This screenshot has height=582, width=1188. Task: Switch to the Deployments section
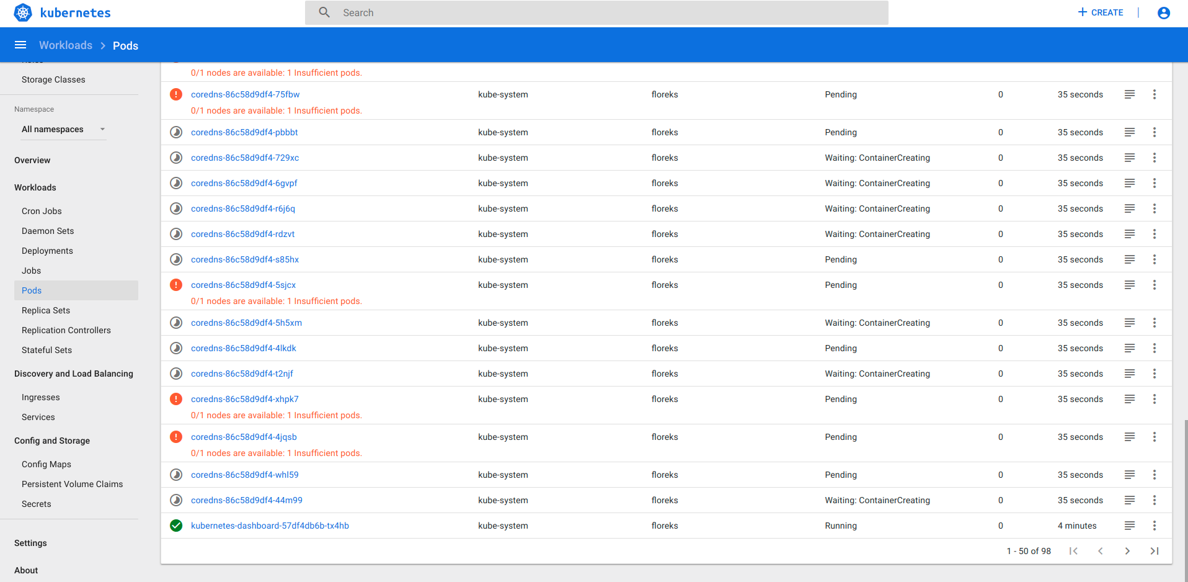tap(47, 251)
